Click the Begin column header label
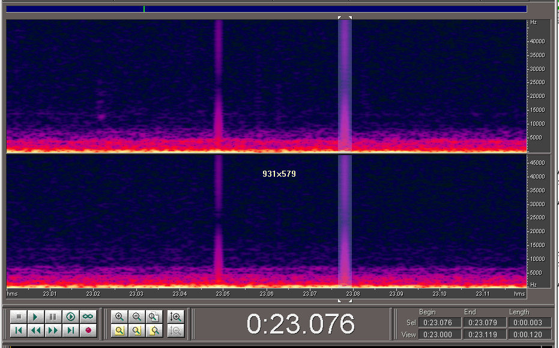Image resolution: width=559 pixels, height=348 pixels. tap(427, 312)
